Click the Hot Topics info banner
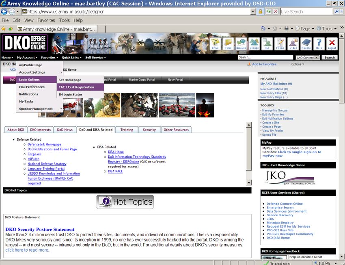This screenshot has height=265, width=345. (x=125, y=202)
